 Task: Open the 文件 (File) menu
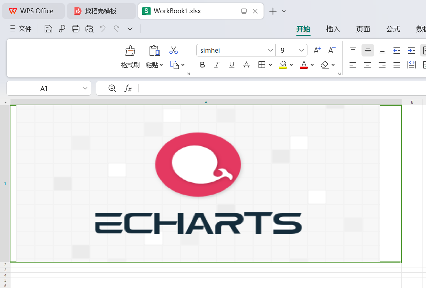tap(21, 29)
